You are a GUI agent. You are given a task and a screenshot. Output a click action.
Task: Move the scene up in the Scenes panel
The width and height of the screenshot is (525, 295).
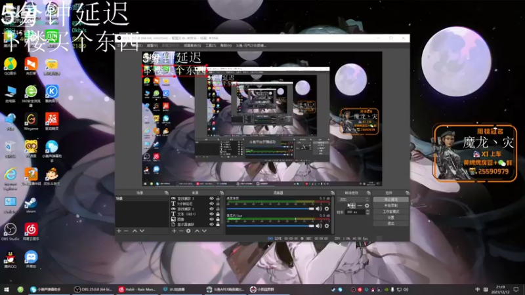[135, 231]
